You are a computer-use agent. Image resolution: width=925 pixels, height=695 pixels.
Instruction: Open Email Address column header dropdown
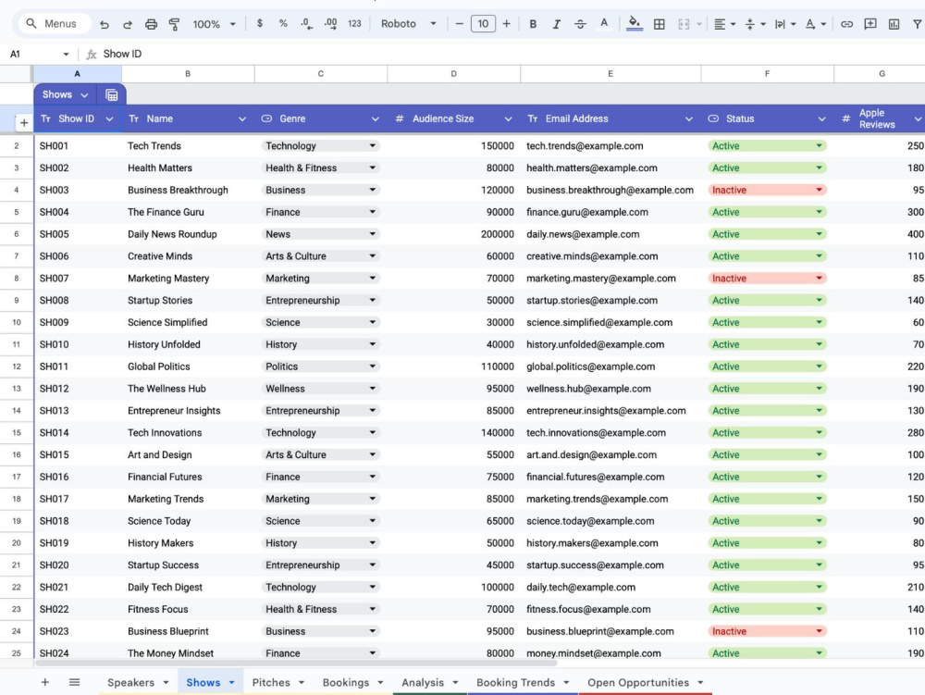688,118
